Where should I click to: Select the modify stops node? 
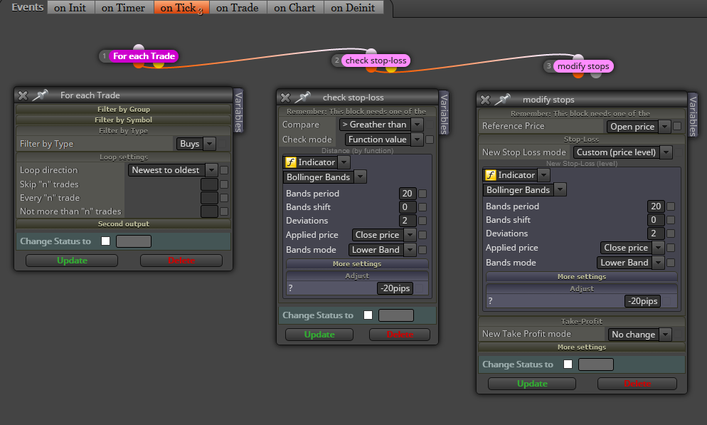[583, 66]
